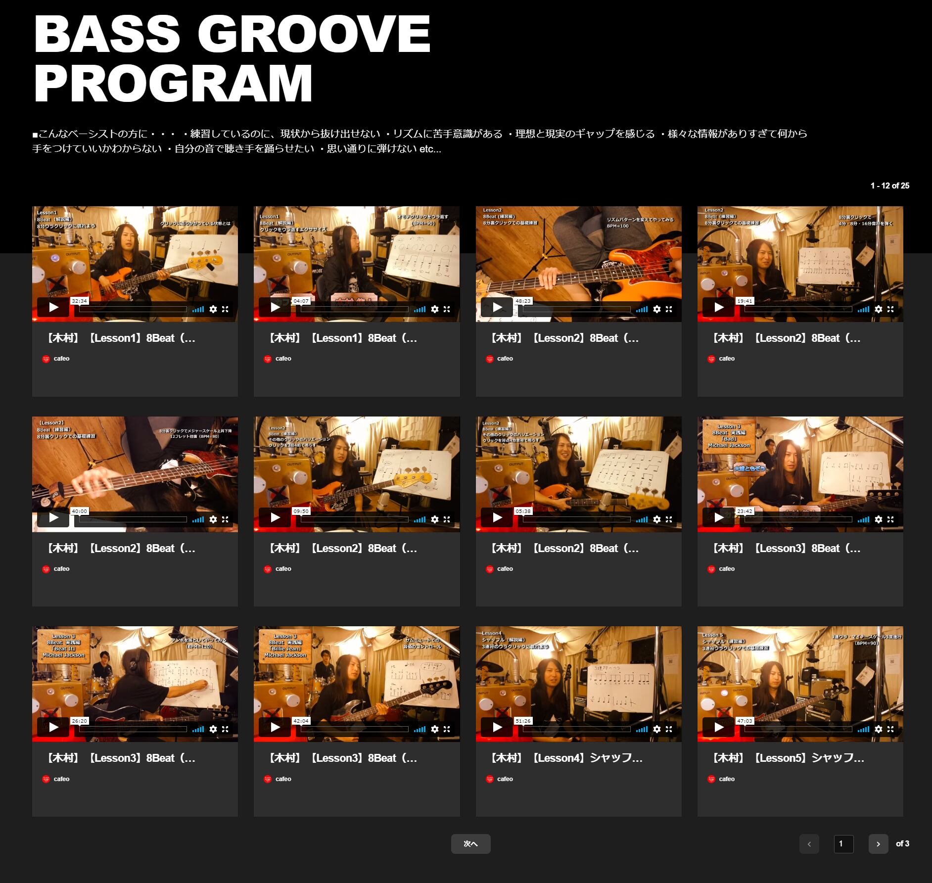
Task: Focus the page number input field
Action: pos(843,844)
